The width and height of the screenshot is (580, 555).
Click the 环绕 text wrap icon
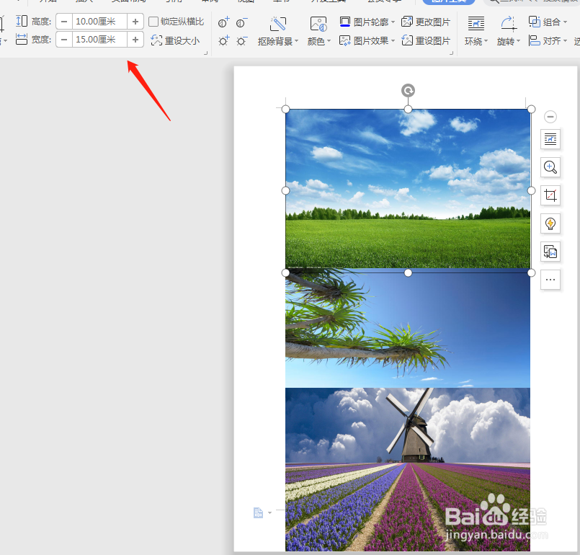476,23
